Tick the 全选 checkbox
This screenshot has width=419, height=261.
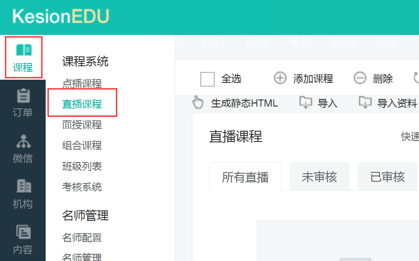(x=207, y=79)
